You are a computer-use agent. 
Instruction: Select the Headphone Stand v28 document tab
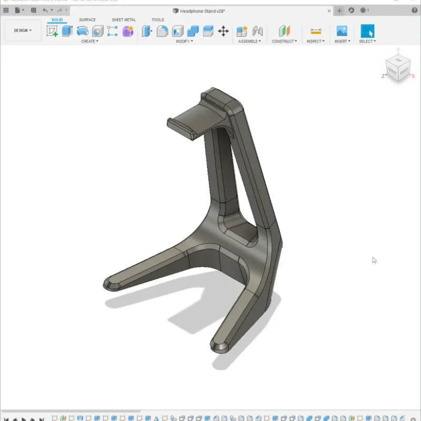(199, 11)
